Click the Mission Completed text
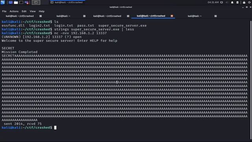This screenshot has height=142, width=252. click(x=20, y=52)
